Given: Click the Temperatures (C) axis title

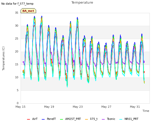Looking at the screenshot, I should [3, 59].
